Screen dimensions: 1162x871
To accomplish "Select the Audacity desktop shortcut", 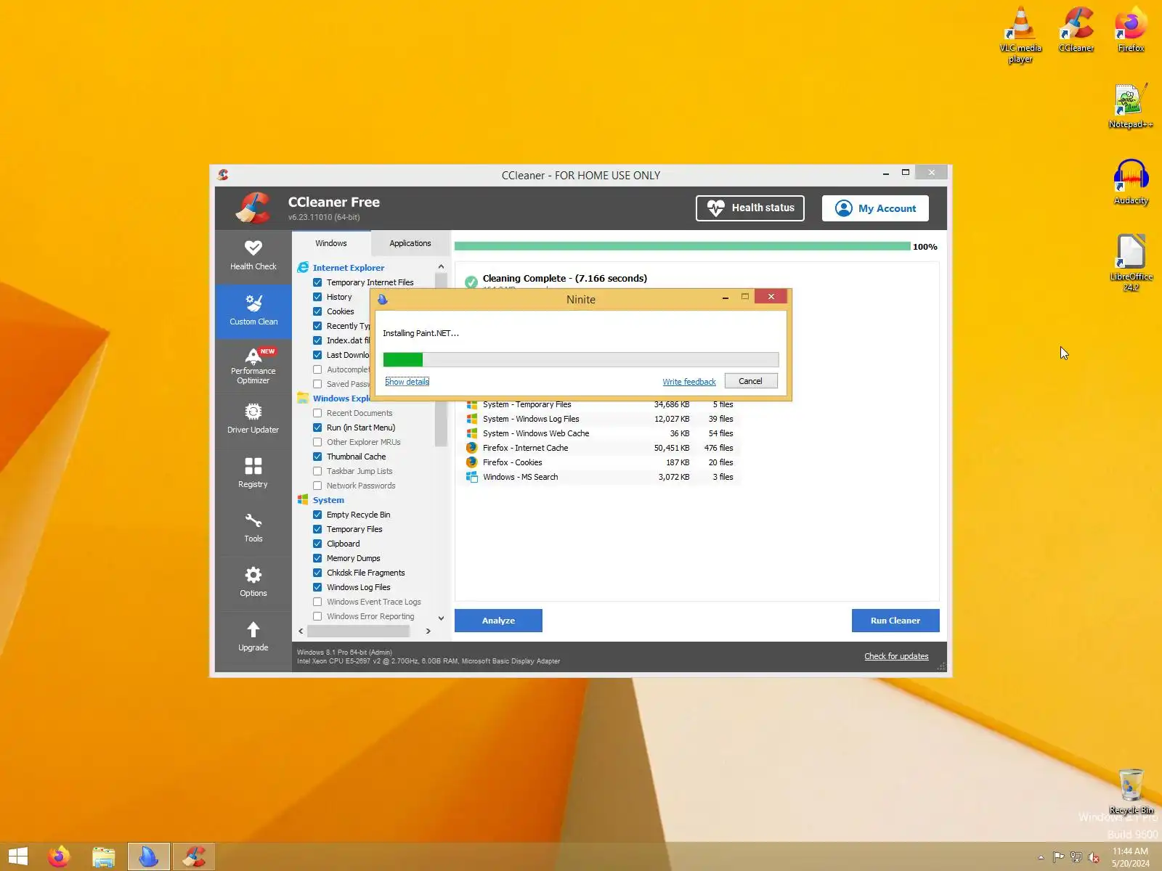I will 1131,182.
